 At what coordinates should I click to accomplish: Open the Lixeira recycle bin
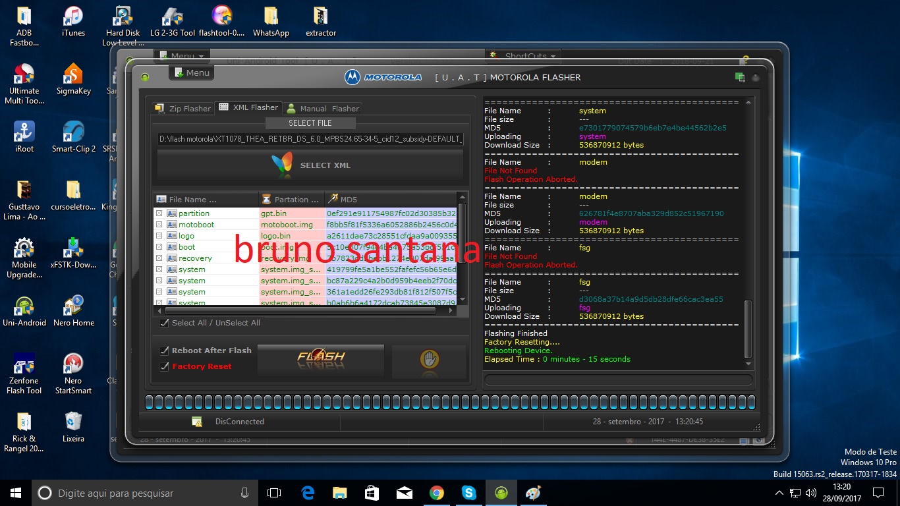click(x=73, y=427)
